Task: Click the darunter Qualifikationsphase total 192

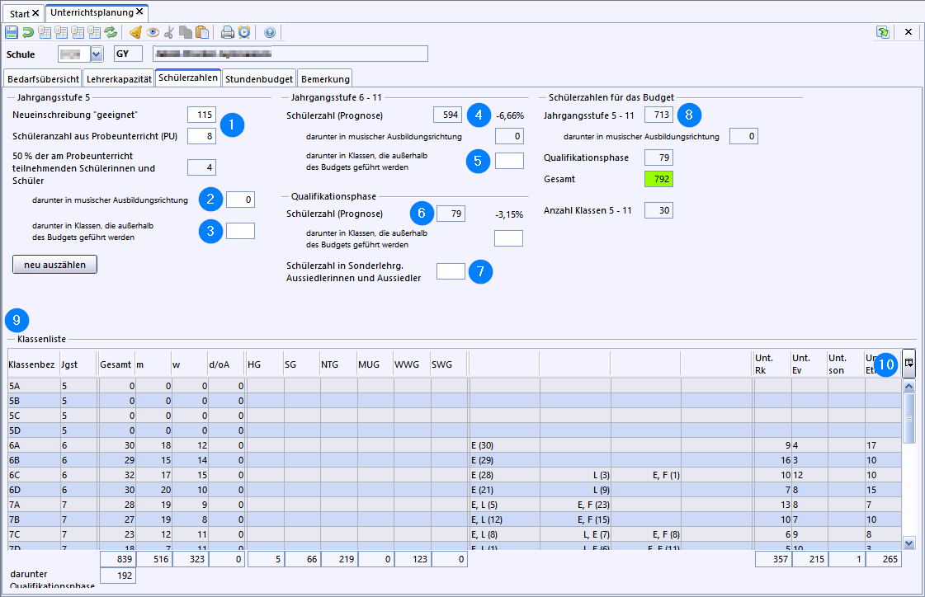Action: [117, 576]
